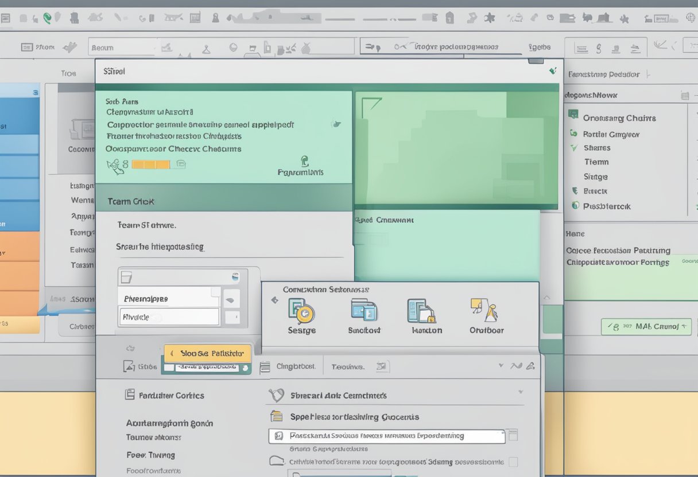The width and height of the screenshot is (698, 477).
Task: Tick checkbox at end of Cnhibla row
Action: pyautogui.click(x=513, y=462)
